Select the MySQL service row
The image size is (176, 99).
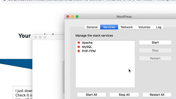[105, 47]
